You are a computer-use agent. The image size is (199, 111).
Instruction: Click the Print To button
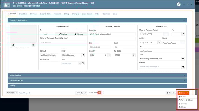(80, 93)
